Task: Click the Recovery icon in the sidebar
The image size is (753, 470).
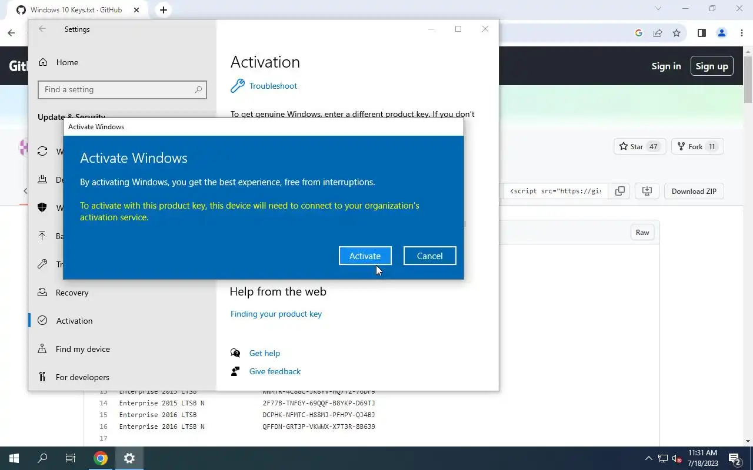Action: click(42, 293)
